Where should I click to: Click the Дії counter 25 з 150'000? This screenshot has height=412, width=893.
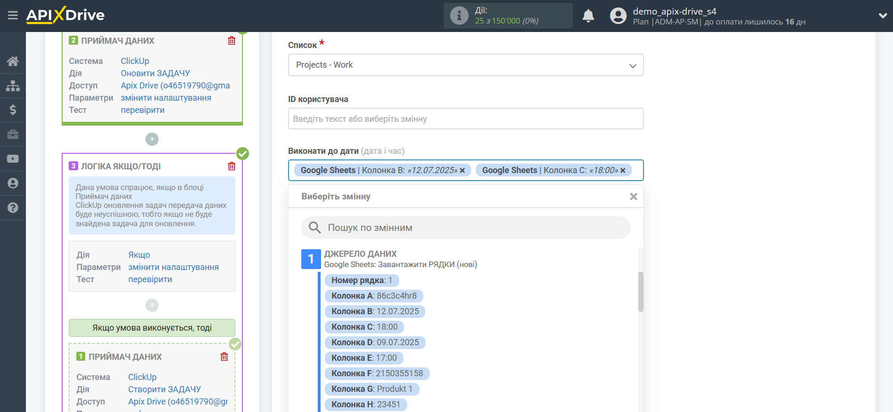(x=507, y=21)
